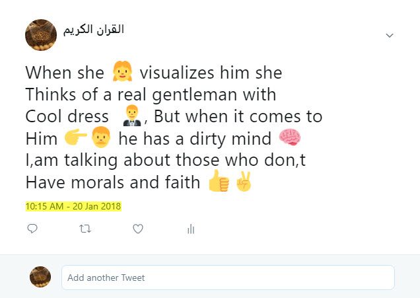This screenshot has height=298, width=420.
Task: Expand the tweet options chevron menu
Action: point(390,34)
